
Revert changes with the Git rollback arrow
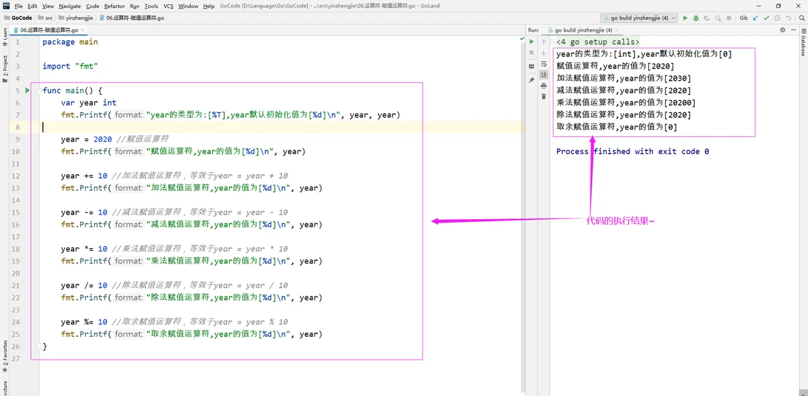pos(788,18)
